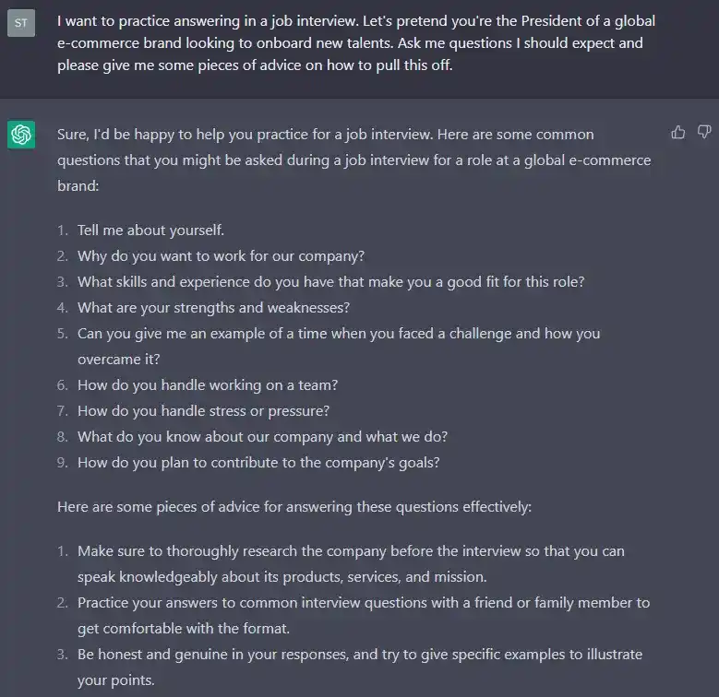The image size is (719, 697).
Task: Click the strengths and weaknesses question
Action: [214, 308]
